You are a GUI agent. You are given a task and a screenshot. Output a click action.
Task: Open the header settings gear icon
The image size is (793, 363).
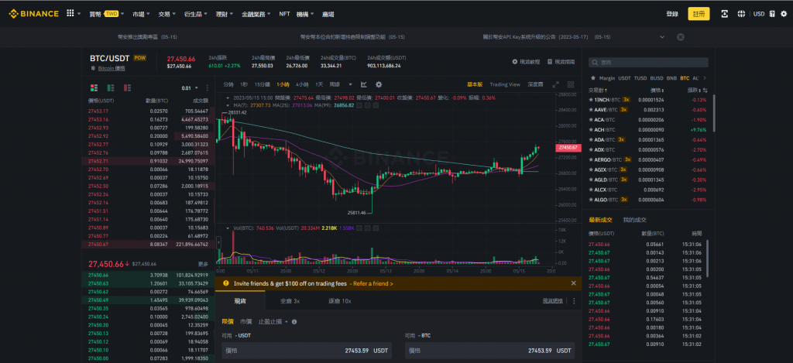(x=784, y=14)
